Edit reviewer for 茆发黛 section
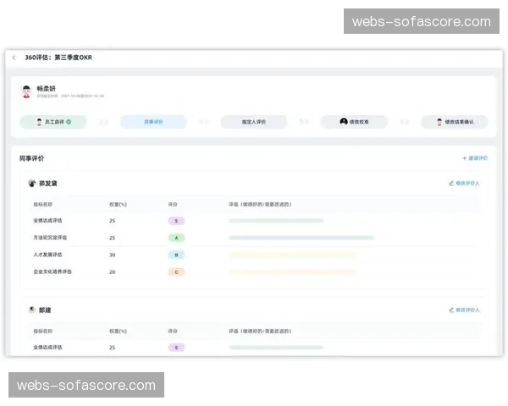Viewport: 508px width, 406px height. (x=464, y=184)
